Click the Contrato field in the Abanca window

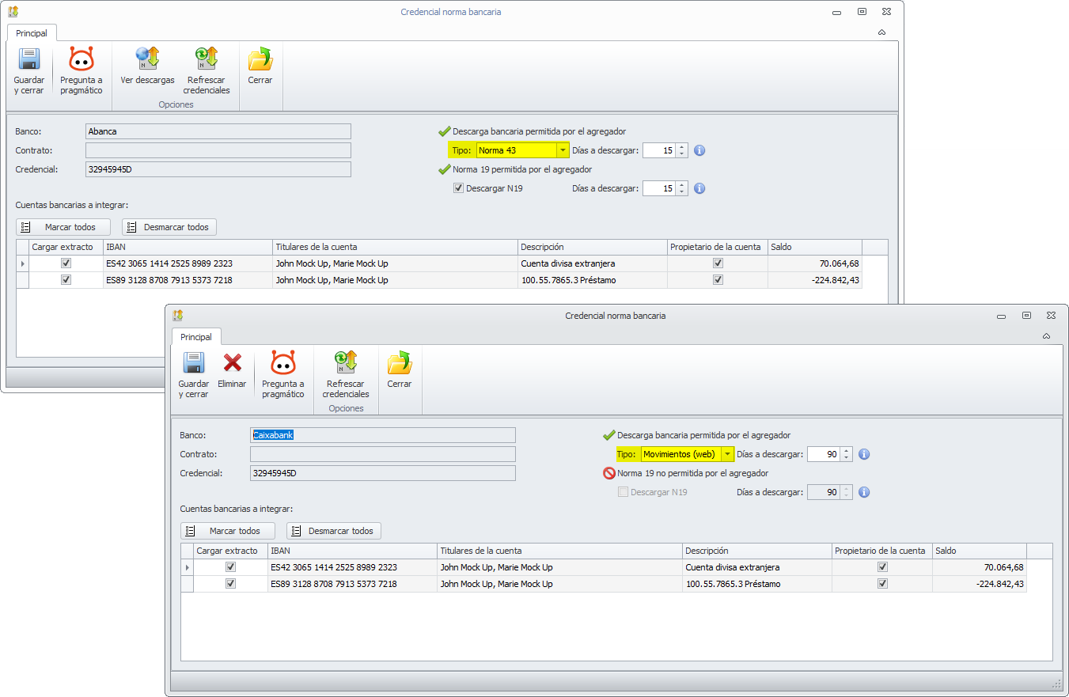(x=218, y=150)
